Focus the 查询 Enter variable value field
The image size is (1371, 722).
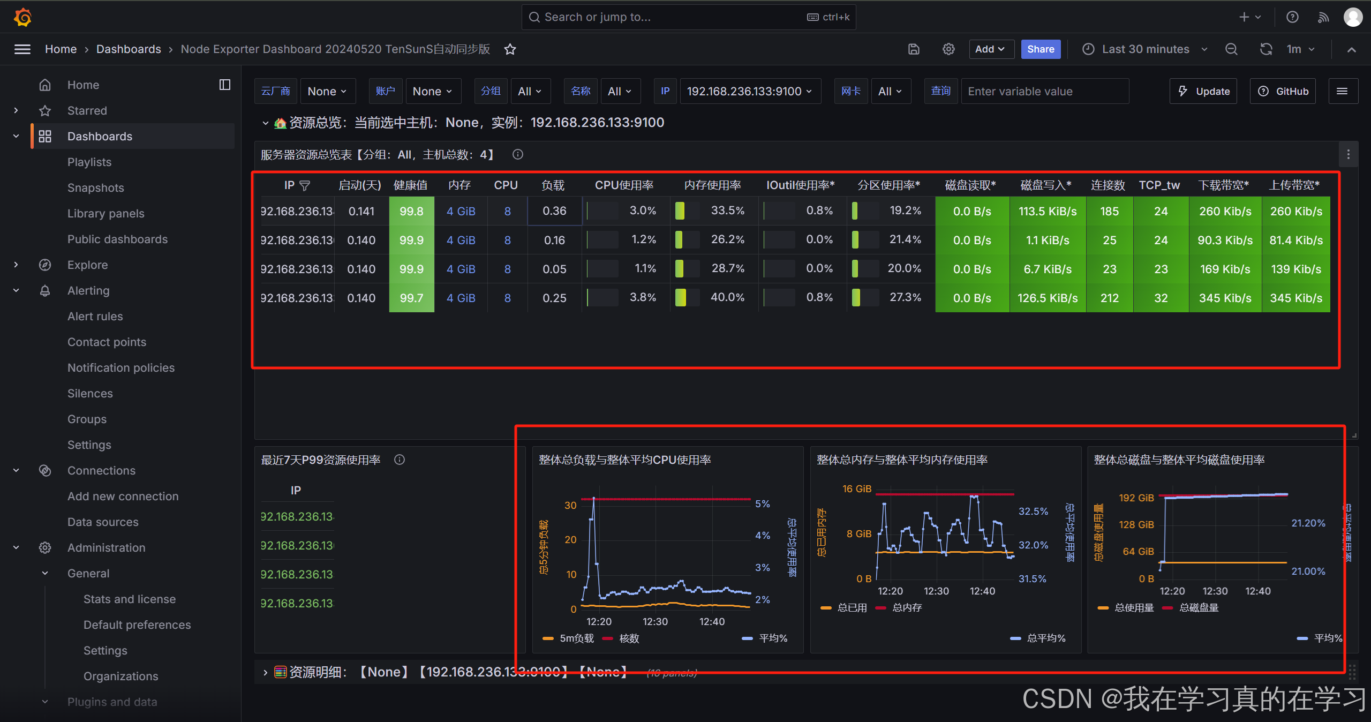[1045, 92]
